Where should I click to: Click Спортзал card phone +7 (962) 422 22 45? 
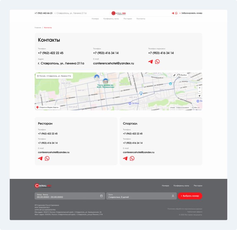point(133,134)
